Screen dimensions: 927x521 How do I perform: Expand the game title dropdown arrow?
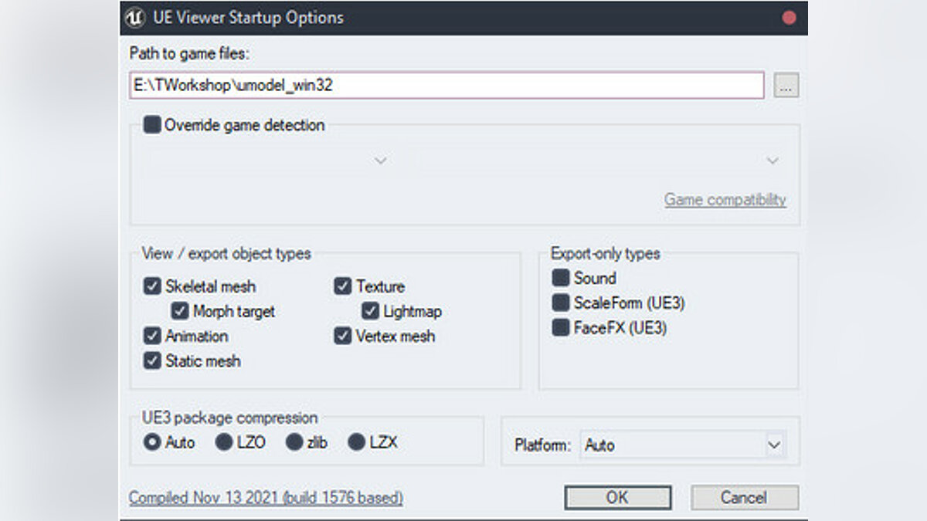772,161
